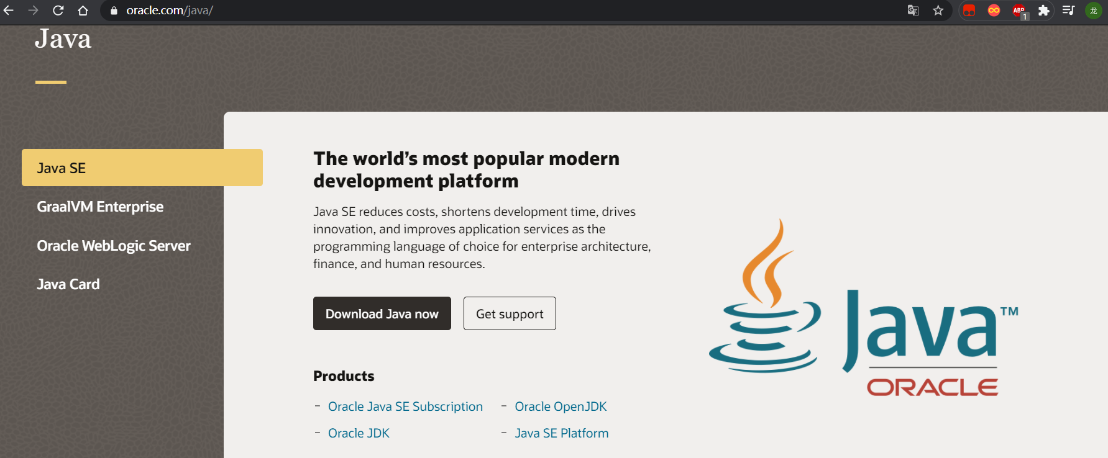The width and height of the screenshot is (1108, 458).
Task: View site info via the padlock icon
Action: coord(114,11)
